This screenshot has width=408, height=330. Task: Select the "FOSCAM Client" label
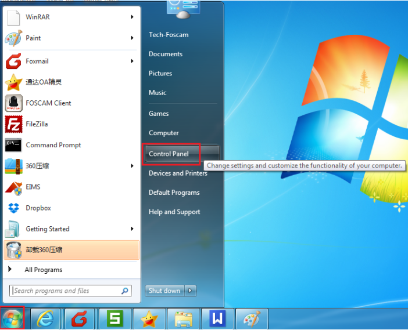[x=48, y=103]
